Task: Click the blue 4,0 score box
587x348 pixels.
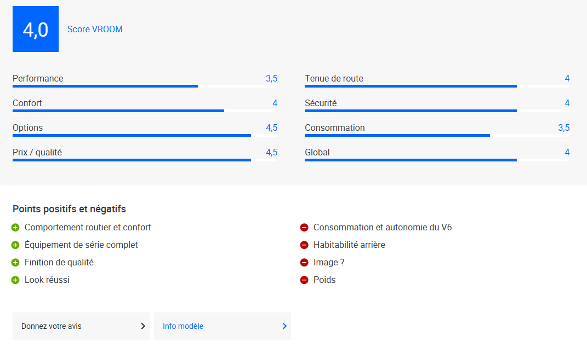Action: click(36, 29)
